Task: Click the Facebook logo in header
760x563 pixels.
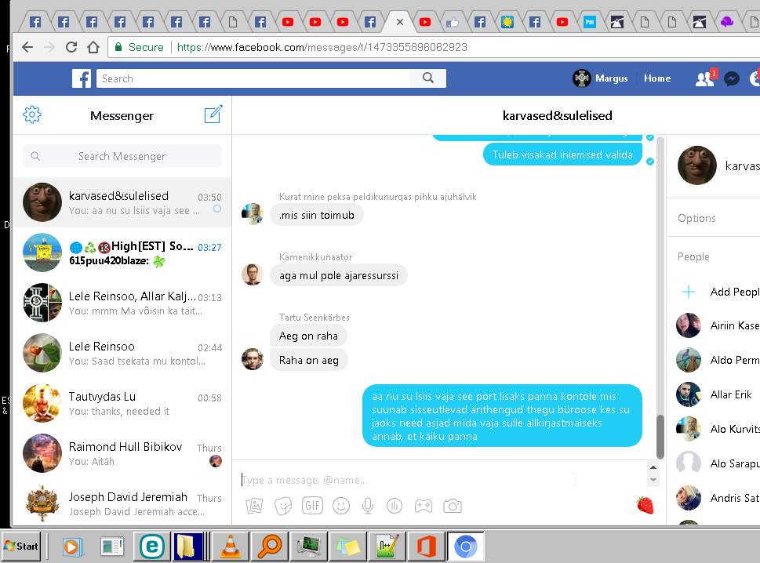Action: (x=82, y=78)
